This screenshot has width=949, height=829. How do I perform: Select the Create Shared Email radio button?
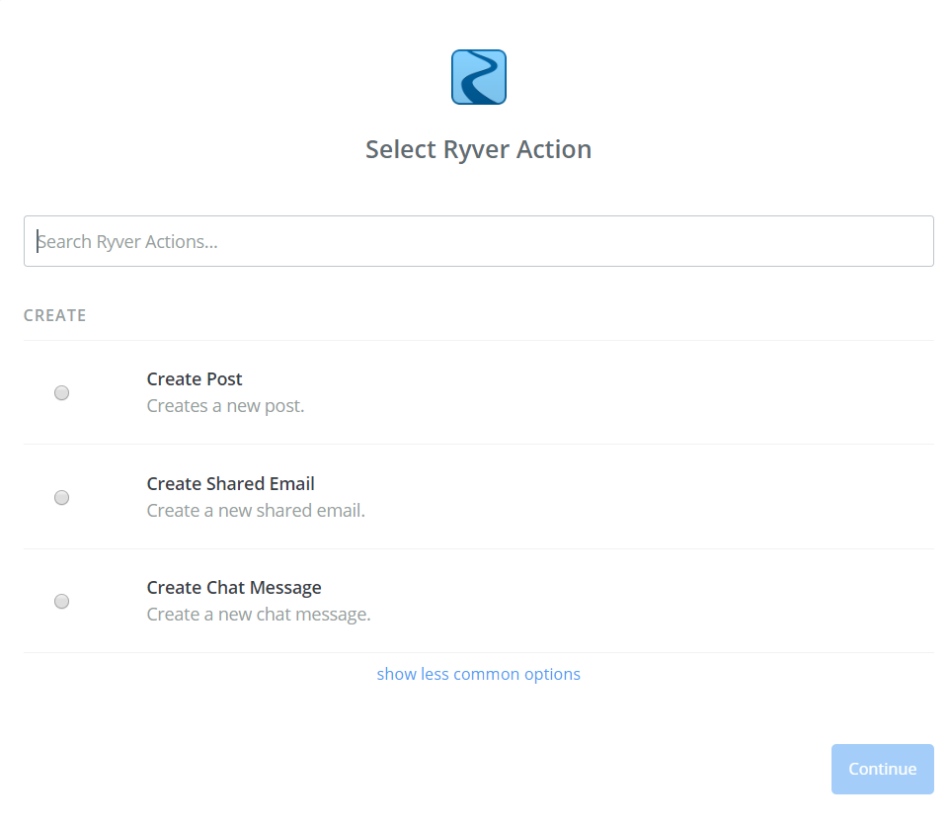[62, 498]
